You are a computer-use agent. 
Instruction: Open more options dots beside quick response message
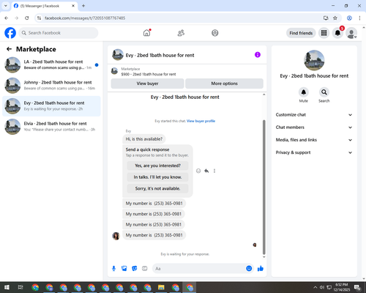pyautogui.click(x=214, y=171)
